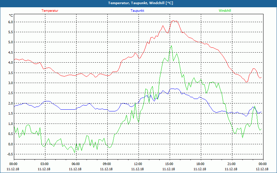Click the 5,0 y-axis value
This screenshot has height=173, width=277.
pyautogui.click(x=11, y=42)
